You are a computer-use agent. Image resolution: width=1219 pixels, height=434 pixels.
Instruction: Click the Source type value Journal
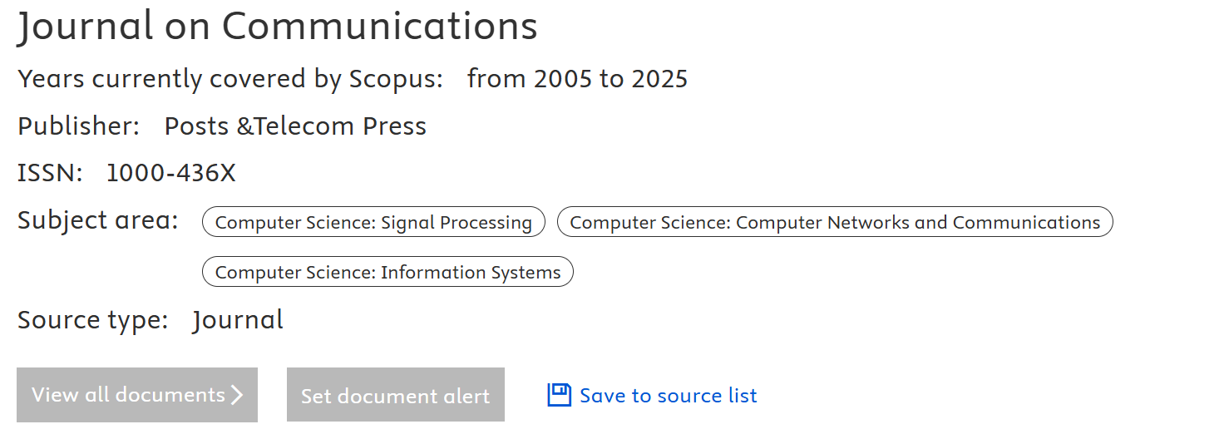(238, 320)
